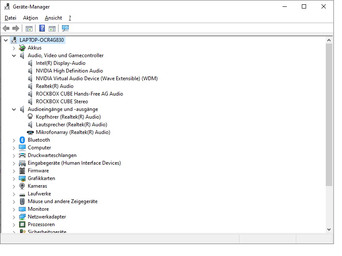Open the Aktion menu
Image resolution: width=342 pixels, height=256 pixels.
[x=30, y=18]
